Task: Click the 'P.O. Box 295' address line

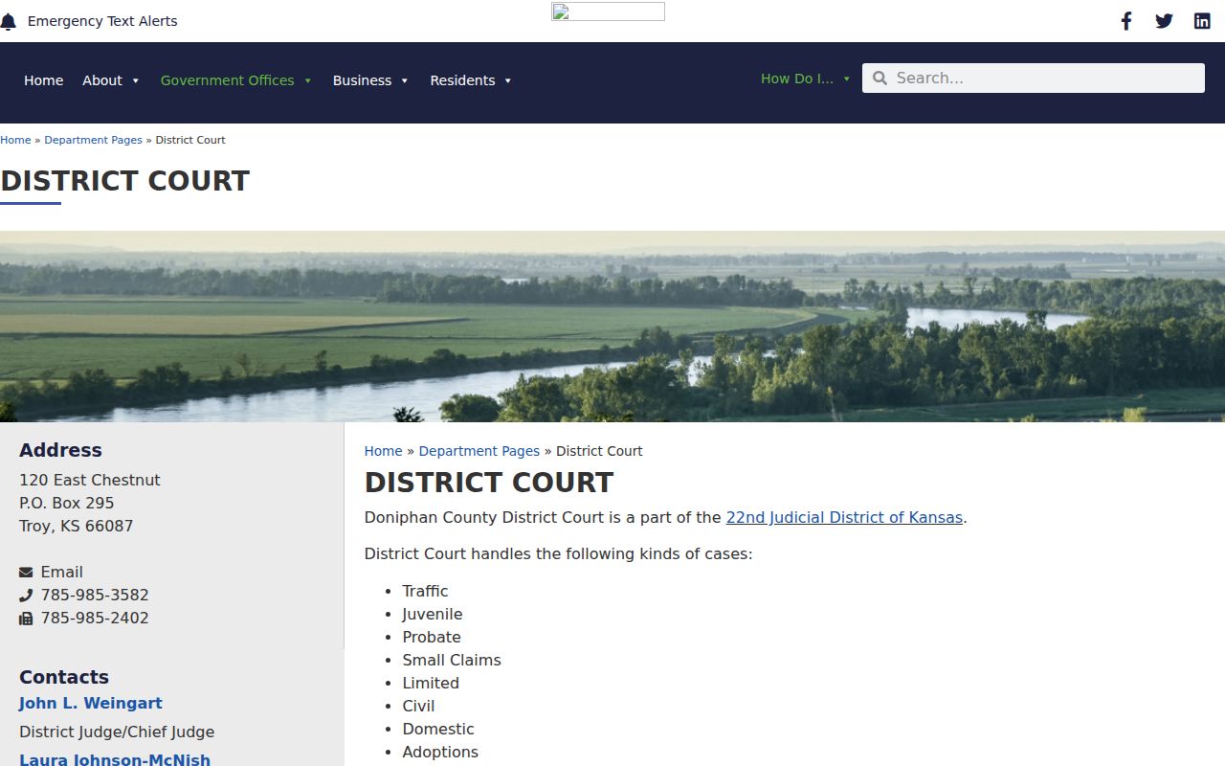Action: [67, 503]
